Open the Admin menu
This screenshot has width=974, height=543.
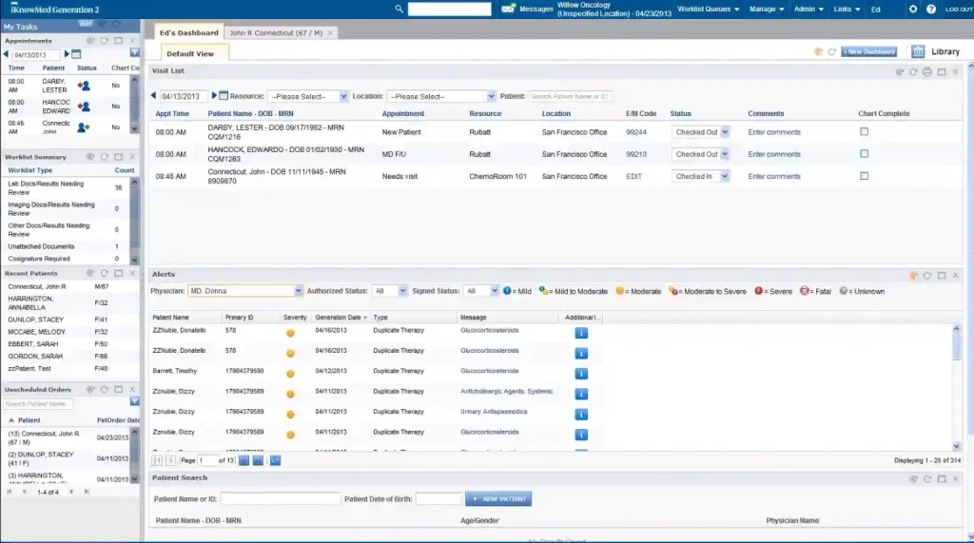(808, 10)
